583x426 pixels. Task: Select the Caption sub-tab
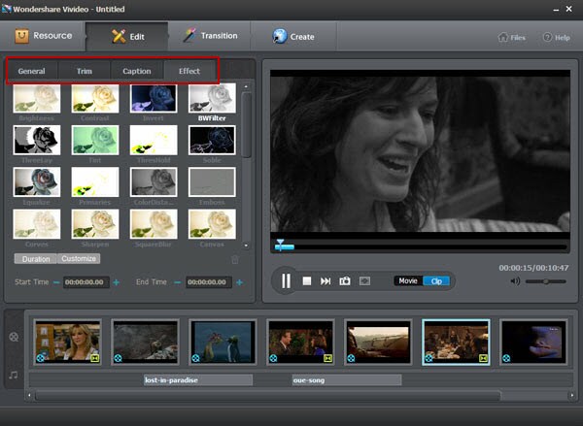137,71
